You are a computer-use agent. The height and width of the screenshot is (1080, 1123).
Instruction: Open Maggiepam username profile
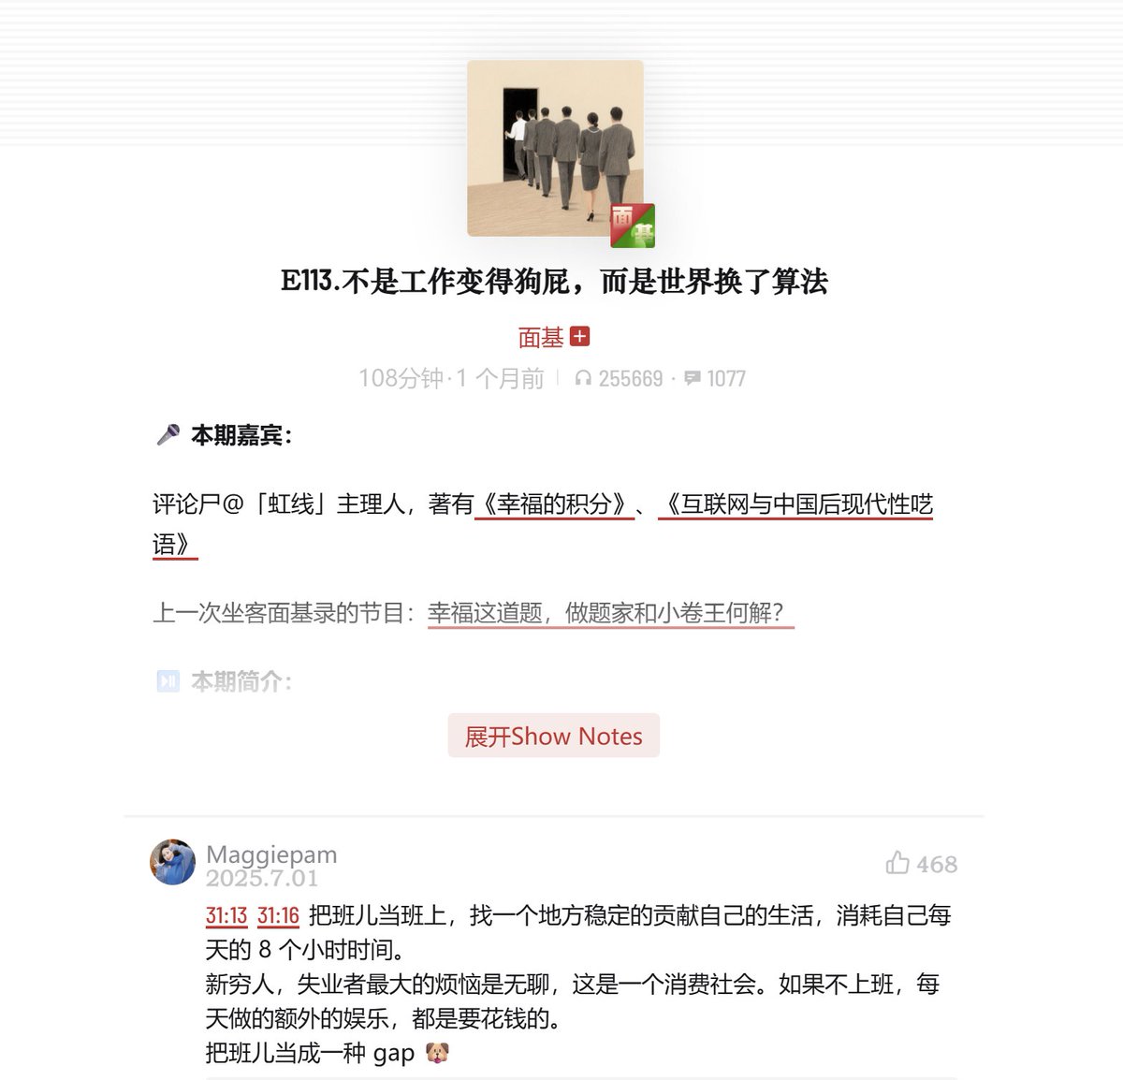click(x=271, y=854)
